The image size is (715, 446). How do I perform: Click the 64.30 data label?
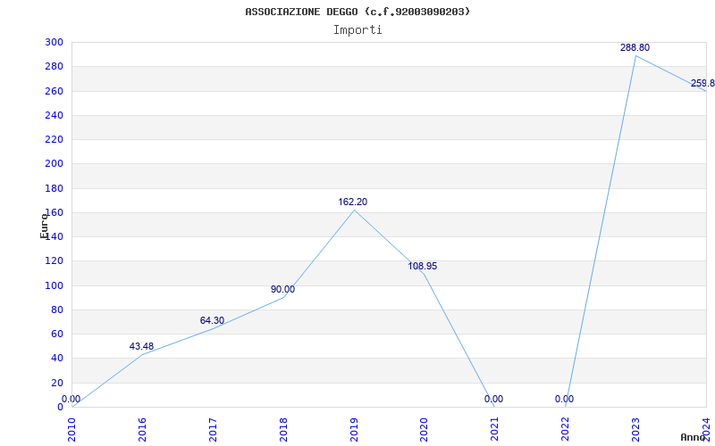pos(212,320)
